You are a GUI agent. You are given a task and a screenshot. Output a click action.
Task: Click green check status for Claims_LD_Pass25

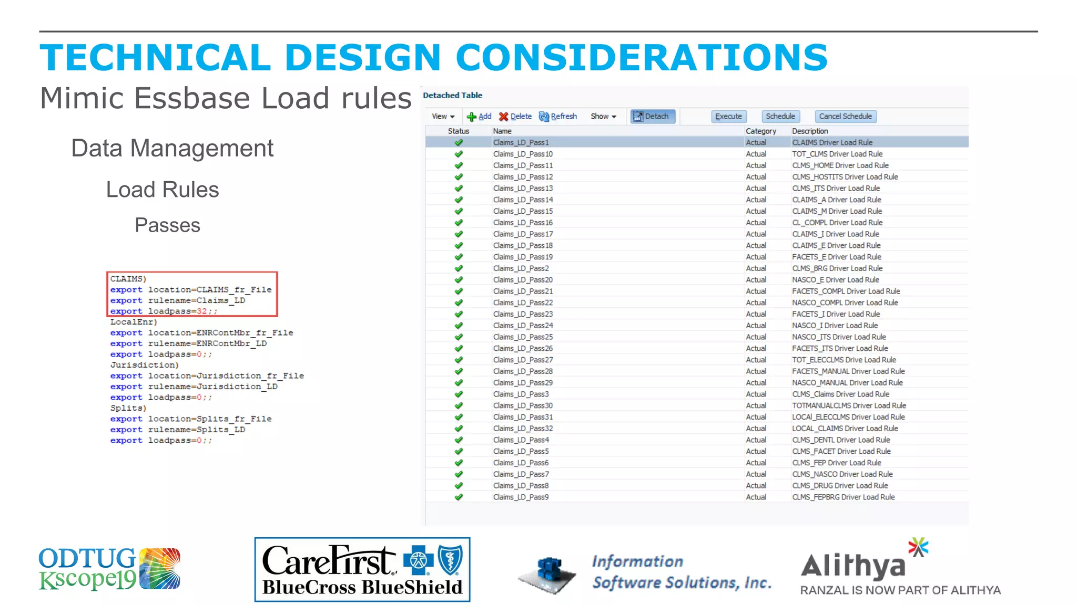tap(459, 337)
